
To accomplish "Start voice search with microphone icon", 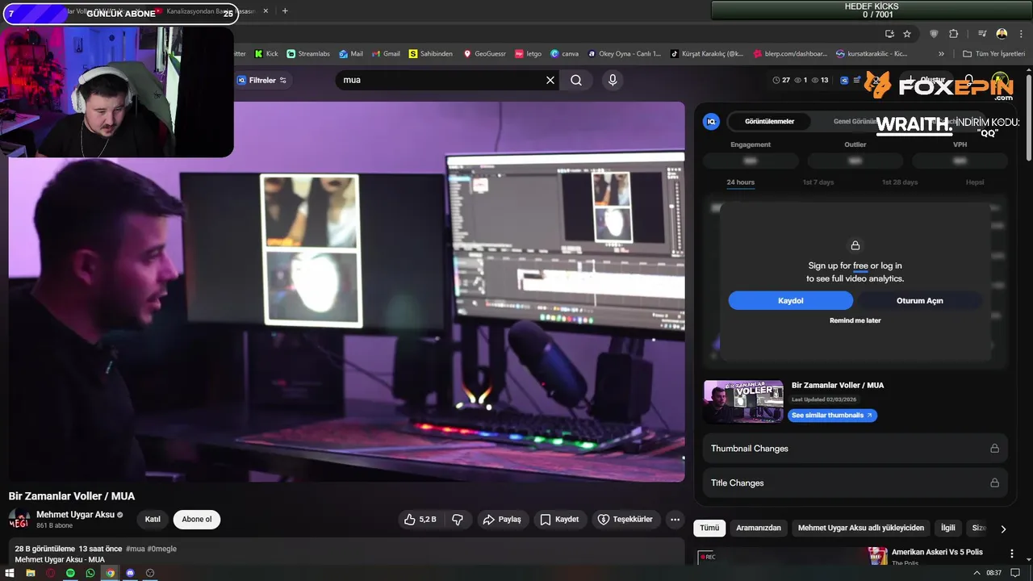I will pyautogui.click(x=613, y=80).
